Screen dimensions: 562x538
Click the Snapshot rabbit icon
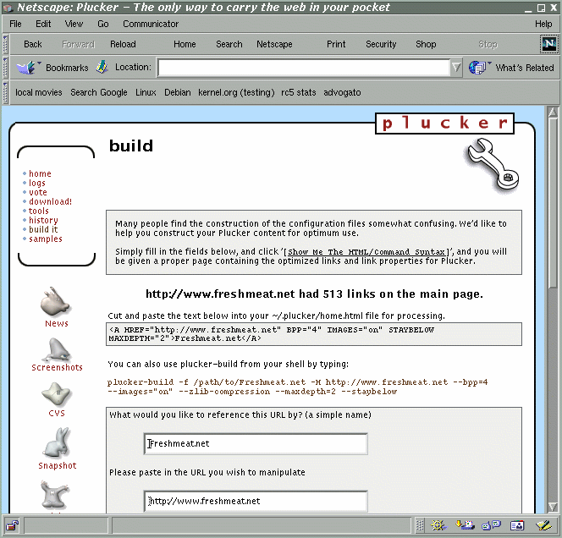pyautogui.click(x=58, y=442)
